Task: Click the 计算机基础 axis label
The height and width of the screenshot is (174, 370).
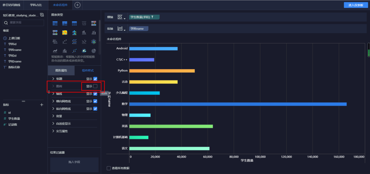Action: tap(120, 137)
